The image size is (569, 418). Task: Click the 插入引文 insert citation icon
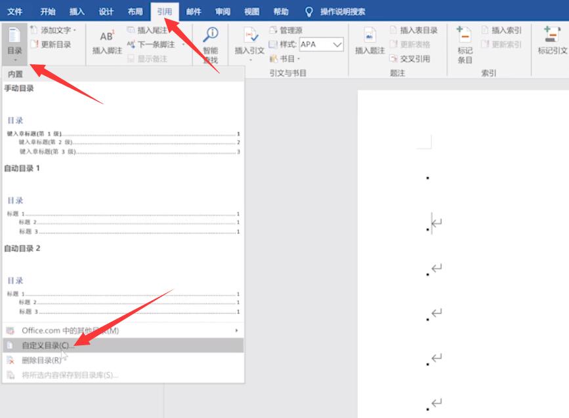tap(251, 35)
